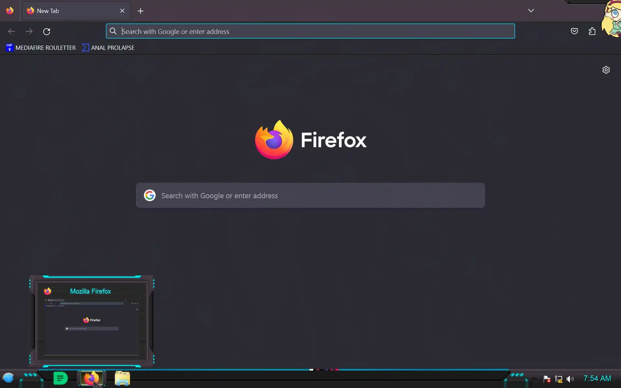
Task: Open the network status tray icon
Action: click(558, 379)
